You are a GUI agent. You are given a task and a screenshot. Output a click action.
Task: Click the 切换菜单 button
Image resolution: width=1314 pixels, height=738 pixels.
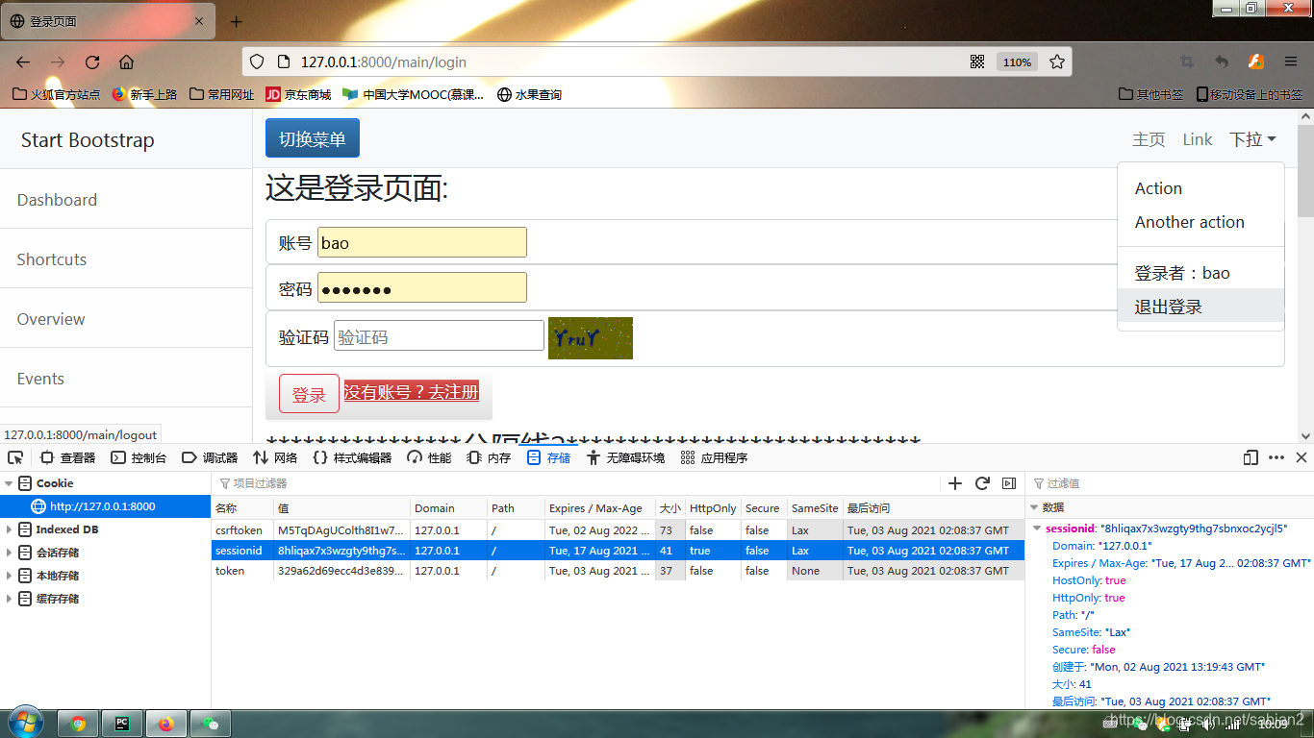(313, 138)
